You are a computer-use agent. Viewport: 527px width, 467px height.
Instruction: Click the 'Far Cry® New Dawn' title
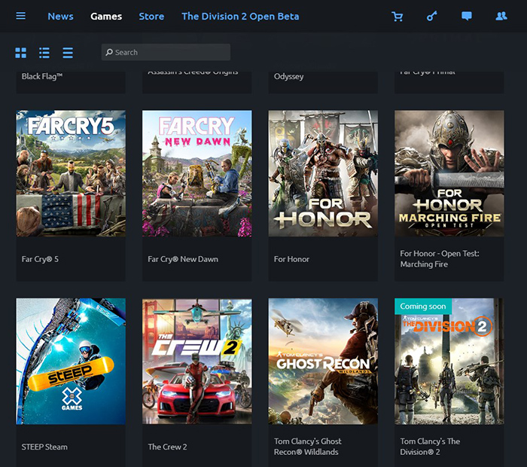(x=183, y=259)
